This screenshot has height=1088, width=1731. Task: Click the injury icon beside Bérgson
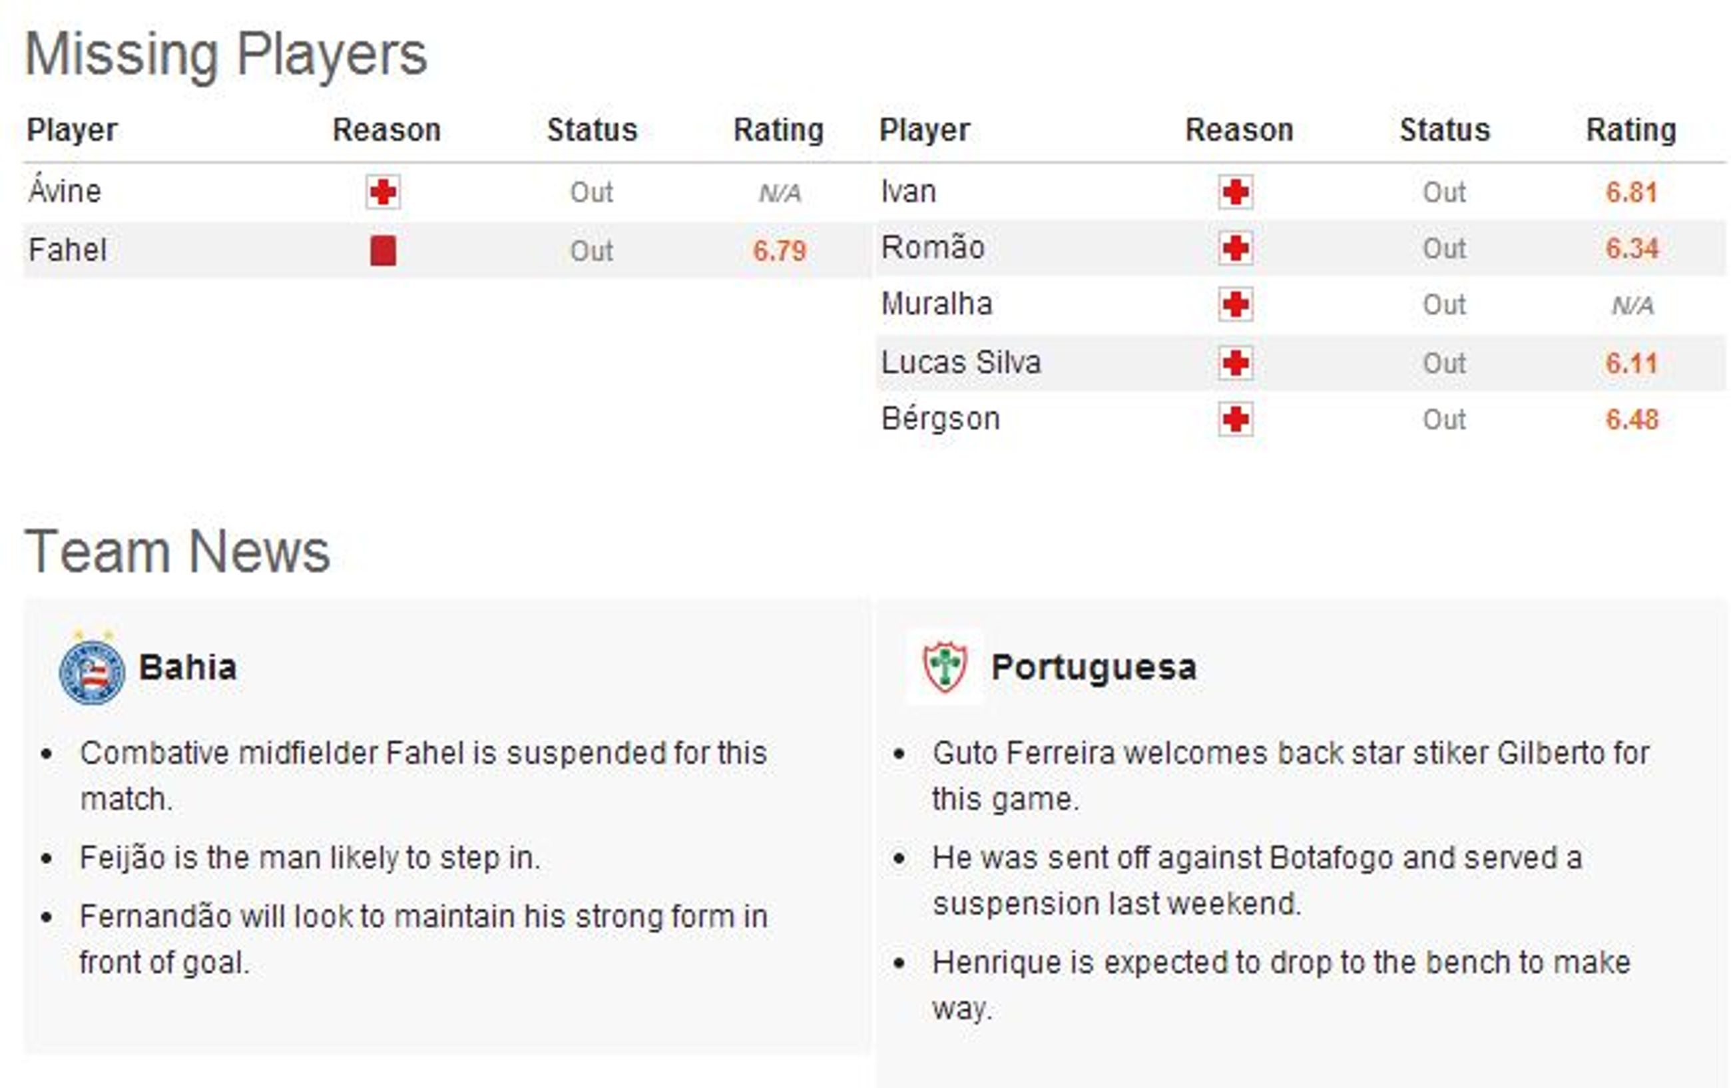[1235, 419]
